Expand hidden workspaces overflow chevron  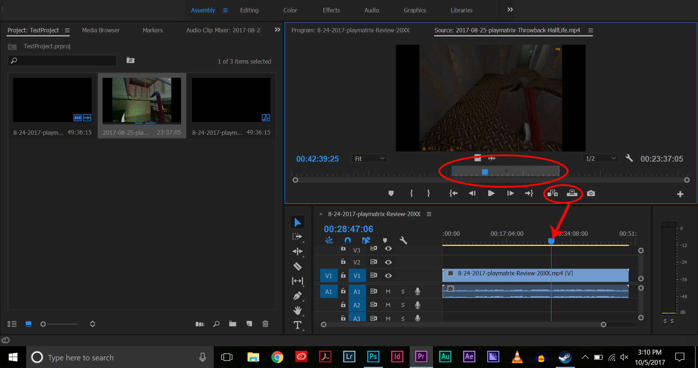pyautogui.click(x=510, y=10)
